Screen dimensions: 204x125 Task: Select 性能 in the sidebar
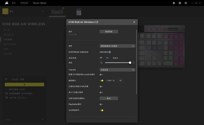[6, 49]
